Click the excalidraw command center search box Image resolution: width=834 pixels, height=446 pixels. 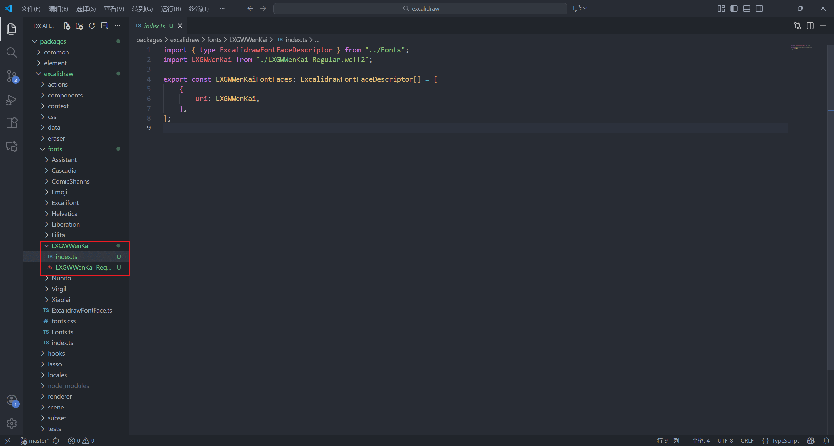pos(420,9)
